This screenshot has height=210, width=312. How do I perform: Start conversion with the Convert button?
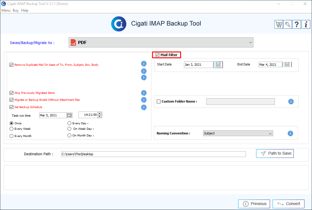click(x=289, y=204)
